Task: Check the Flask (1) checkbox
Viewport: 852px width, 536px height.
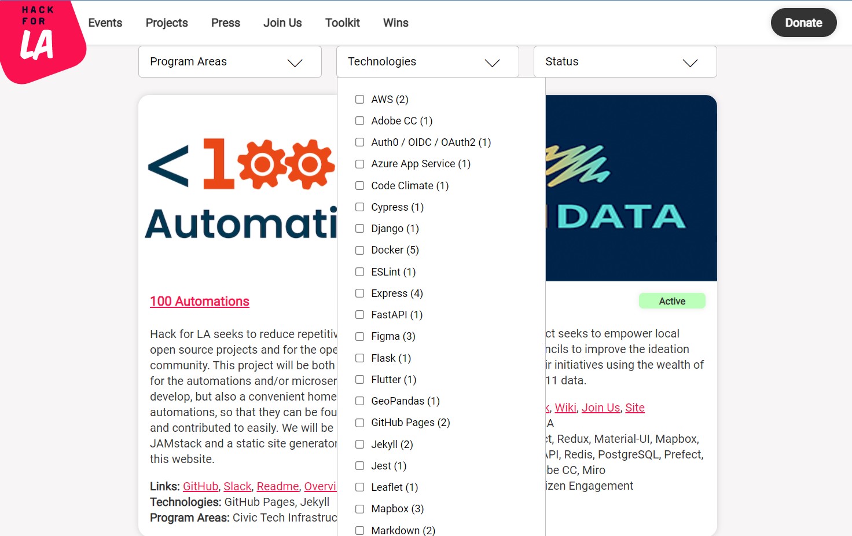Action: coord(359,358)
